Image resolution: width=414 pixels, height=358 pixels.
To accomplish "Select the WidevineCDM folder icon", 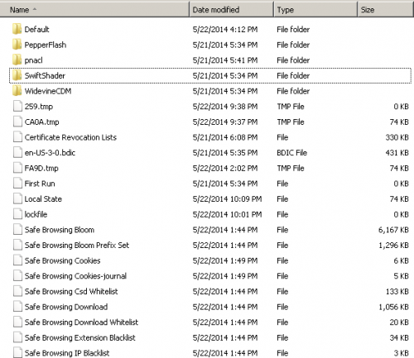I will pyautogui.click(x=17, y=91).
